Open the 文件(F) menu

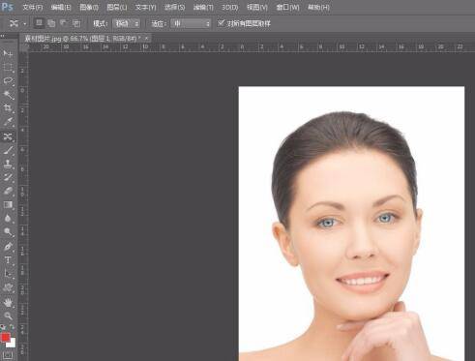pos(33,7)
